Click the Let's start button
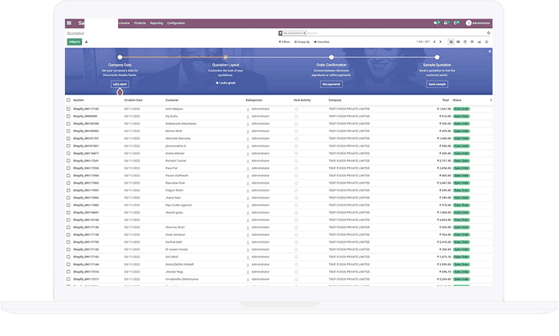The width and height of the screenshot is (559, 336). point(120,84)
